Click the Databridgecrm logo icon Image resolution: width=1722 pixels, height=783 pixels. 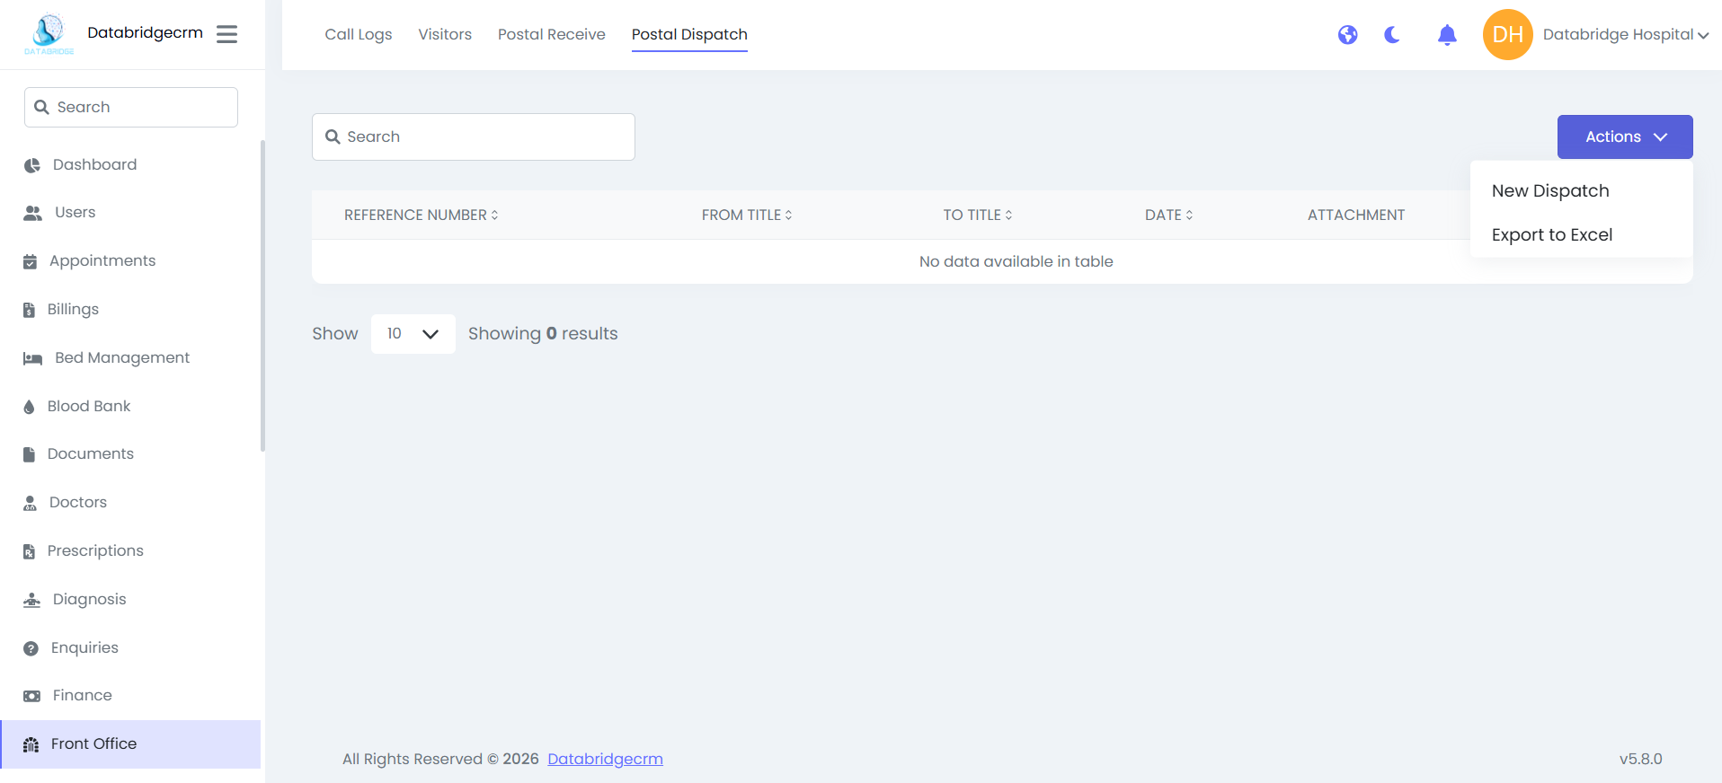pyautogui.click(x=49, y=34)
